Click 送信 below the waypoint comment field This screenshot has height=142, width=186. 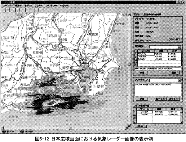tap(142, 73)
